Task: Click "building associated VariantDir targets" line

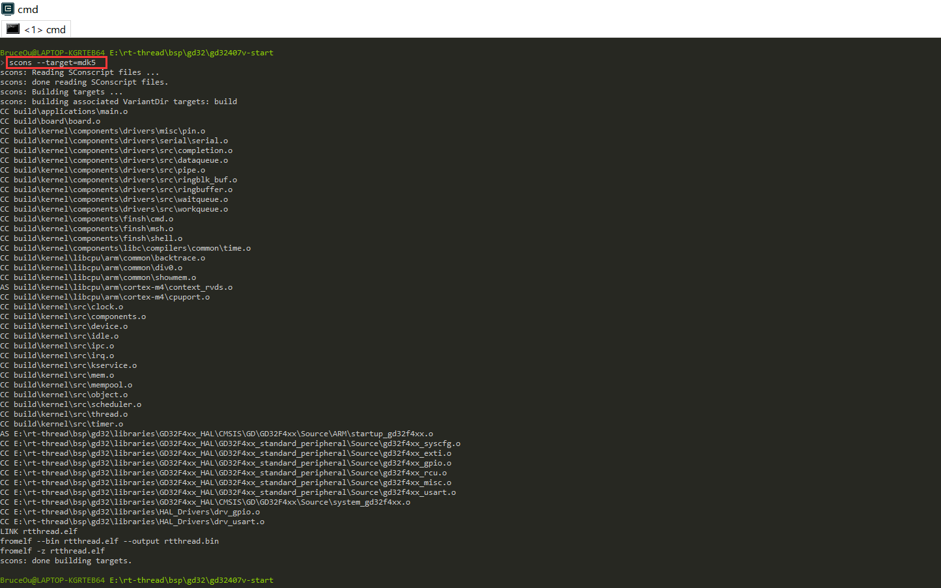Action: pyautogui.click(x=119, y=102)
